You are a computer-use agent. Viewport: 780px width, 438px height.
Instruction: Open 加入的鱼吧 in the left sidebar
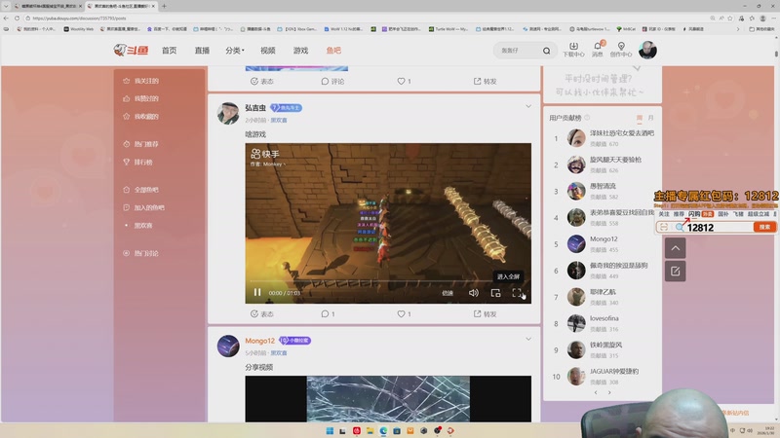pos(143,207)
